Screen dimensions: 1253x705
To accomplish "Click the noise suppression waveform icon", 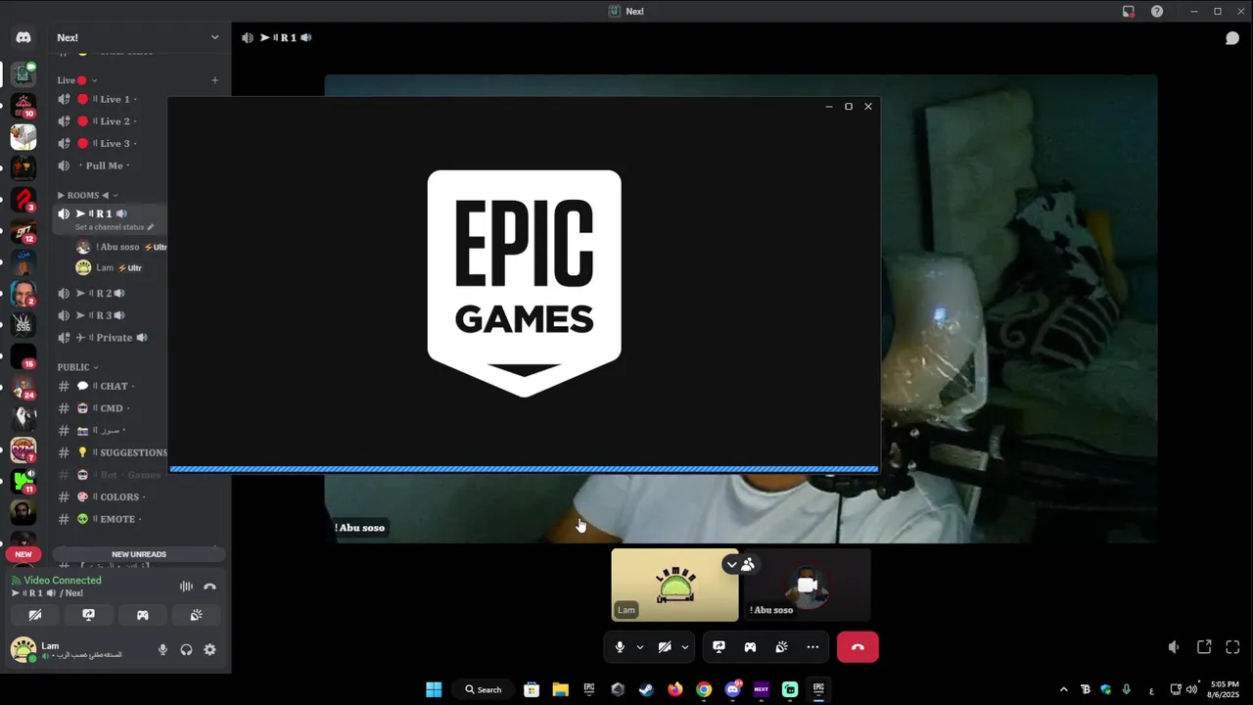I will tap(186, 587).
